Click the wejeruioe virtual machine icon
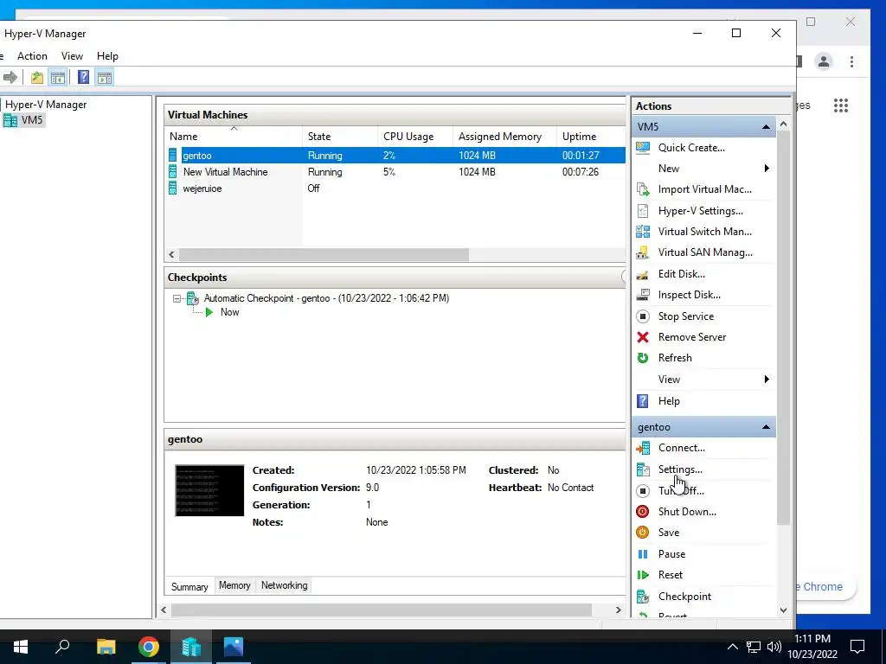Screen dimensions: 886x664 [x=173, y=188]
